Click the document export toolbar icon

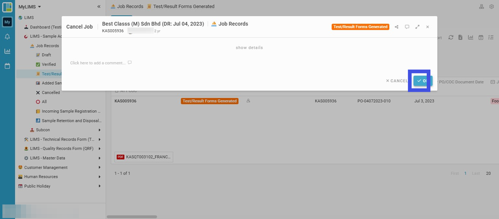pos(460,37)
